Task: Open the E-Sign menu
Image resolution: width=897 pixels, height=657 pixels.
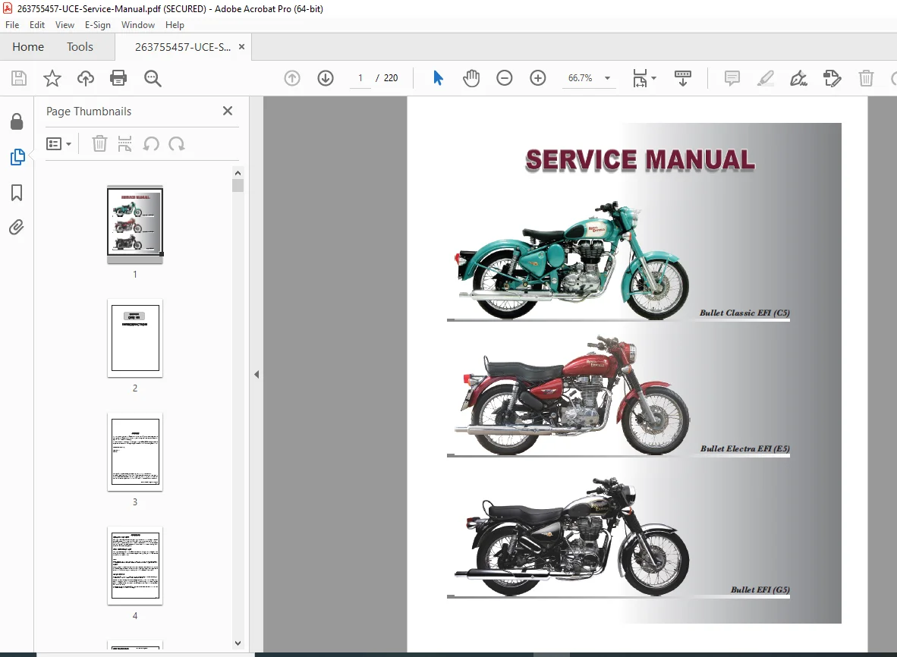Action: tap(98, 25)
